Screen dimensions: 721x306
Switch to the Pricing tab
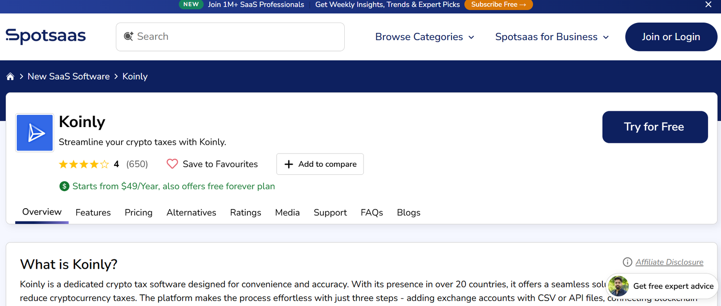click(138, 213)
